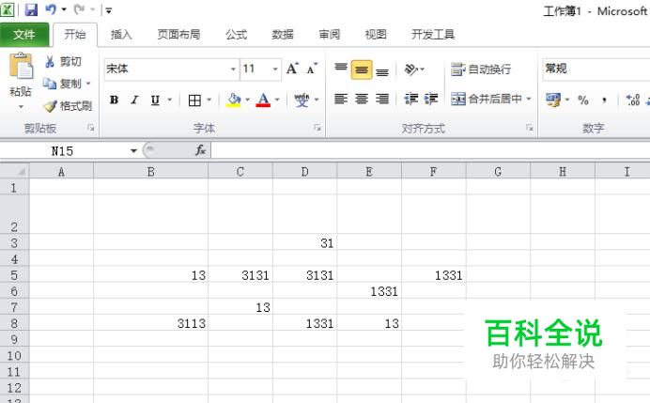The image size is (650, 403).
Task: Switch to the 视图 View tab
Action: click(376, 35)
